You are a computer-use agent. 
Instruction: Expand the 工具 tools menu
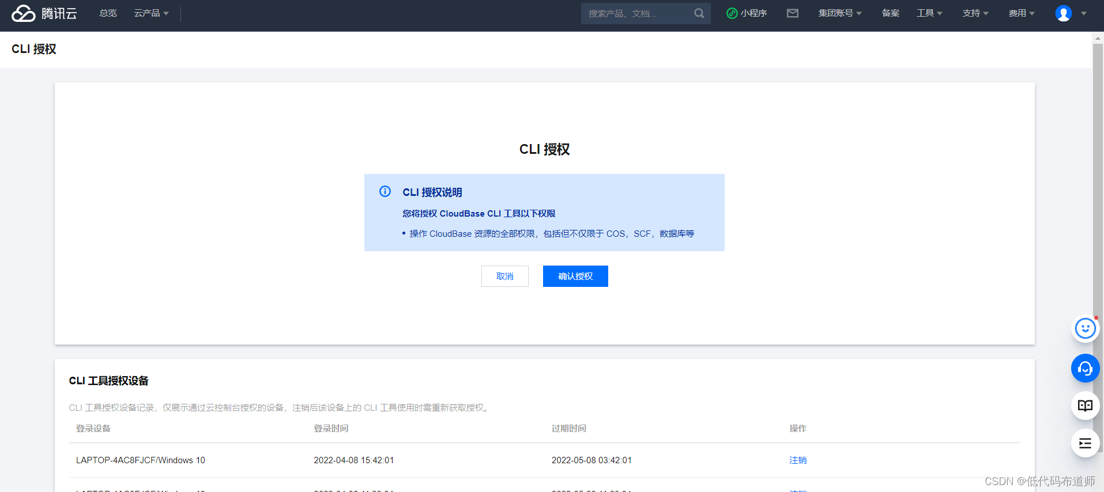tap(929, 13)
